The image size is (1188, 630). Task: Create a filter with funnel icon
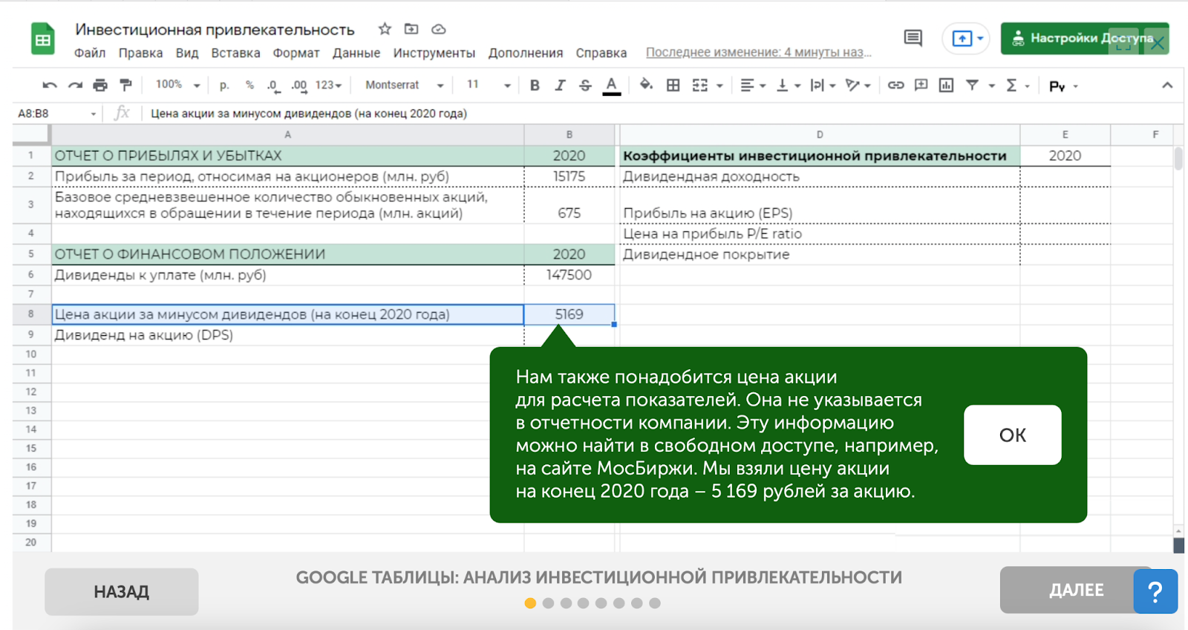click(972, 85)
